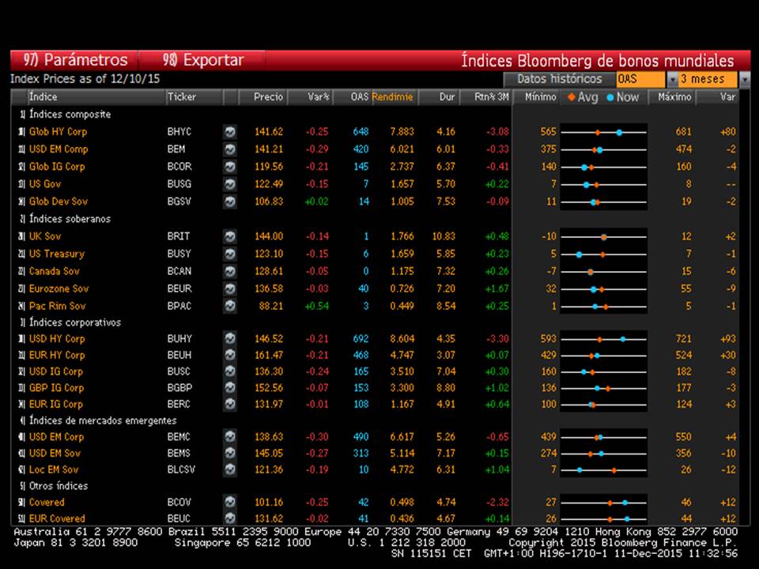The image size is (759, 569).
Task: Open chart icon for EUR IG Corp
Action: (x=230, y=404)
